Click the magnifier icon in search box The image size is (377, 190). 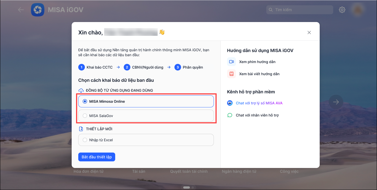271,10
